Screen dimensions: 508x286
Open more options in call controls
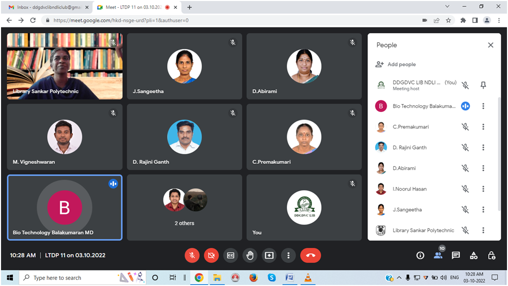click(x=289, y=255)
